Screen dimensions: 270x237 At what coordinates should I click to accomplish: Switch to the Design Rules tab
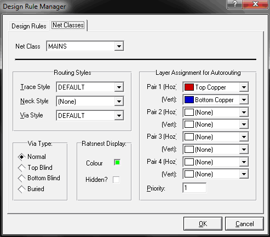tap(28, 26)
